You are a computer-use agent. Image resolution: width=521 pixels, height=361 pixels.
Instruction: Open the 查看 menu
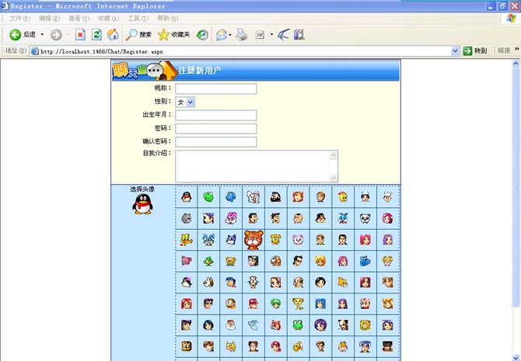tap(79, 19)
